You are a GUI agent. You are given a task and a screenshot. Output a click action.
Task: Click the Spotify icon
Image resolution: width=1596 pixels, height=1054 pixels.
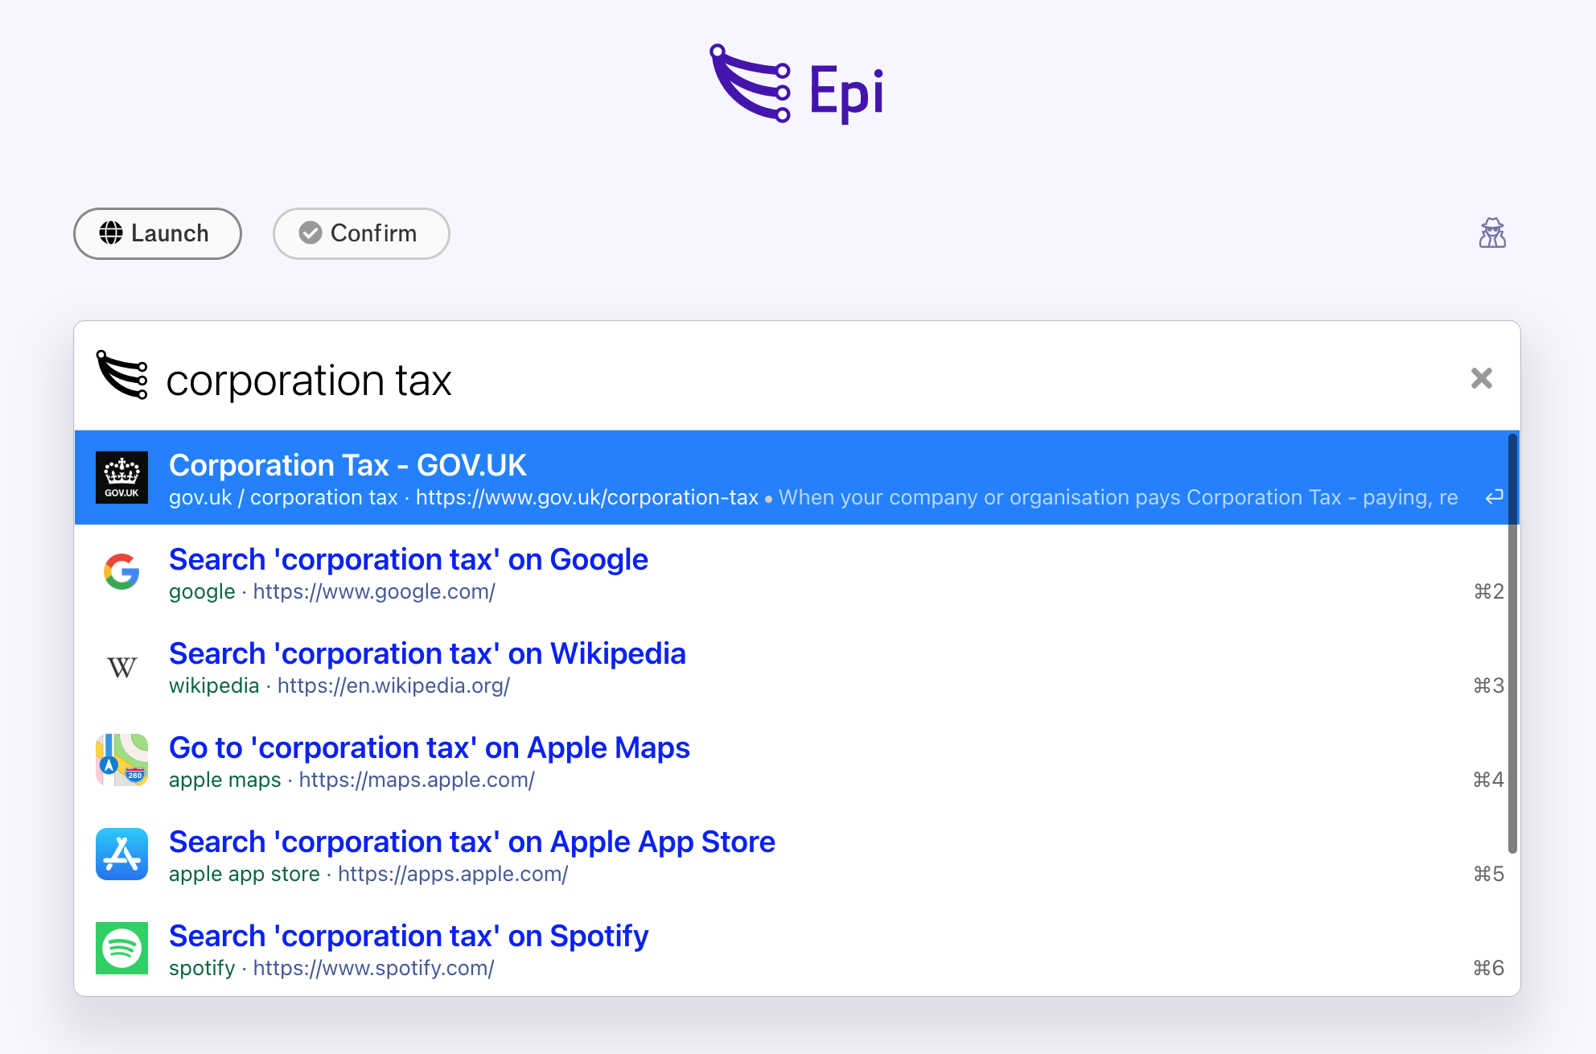121,948
